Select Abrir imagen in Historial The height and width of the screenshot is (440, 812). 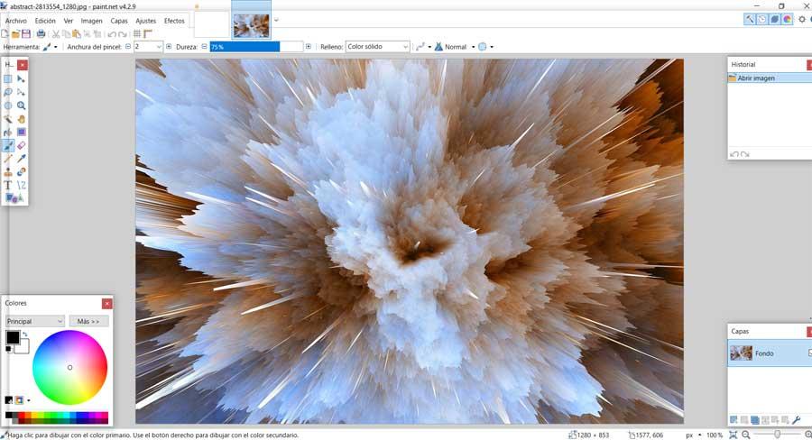click(770, 78)
